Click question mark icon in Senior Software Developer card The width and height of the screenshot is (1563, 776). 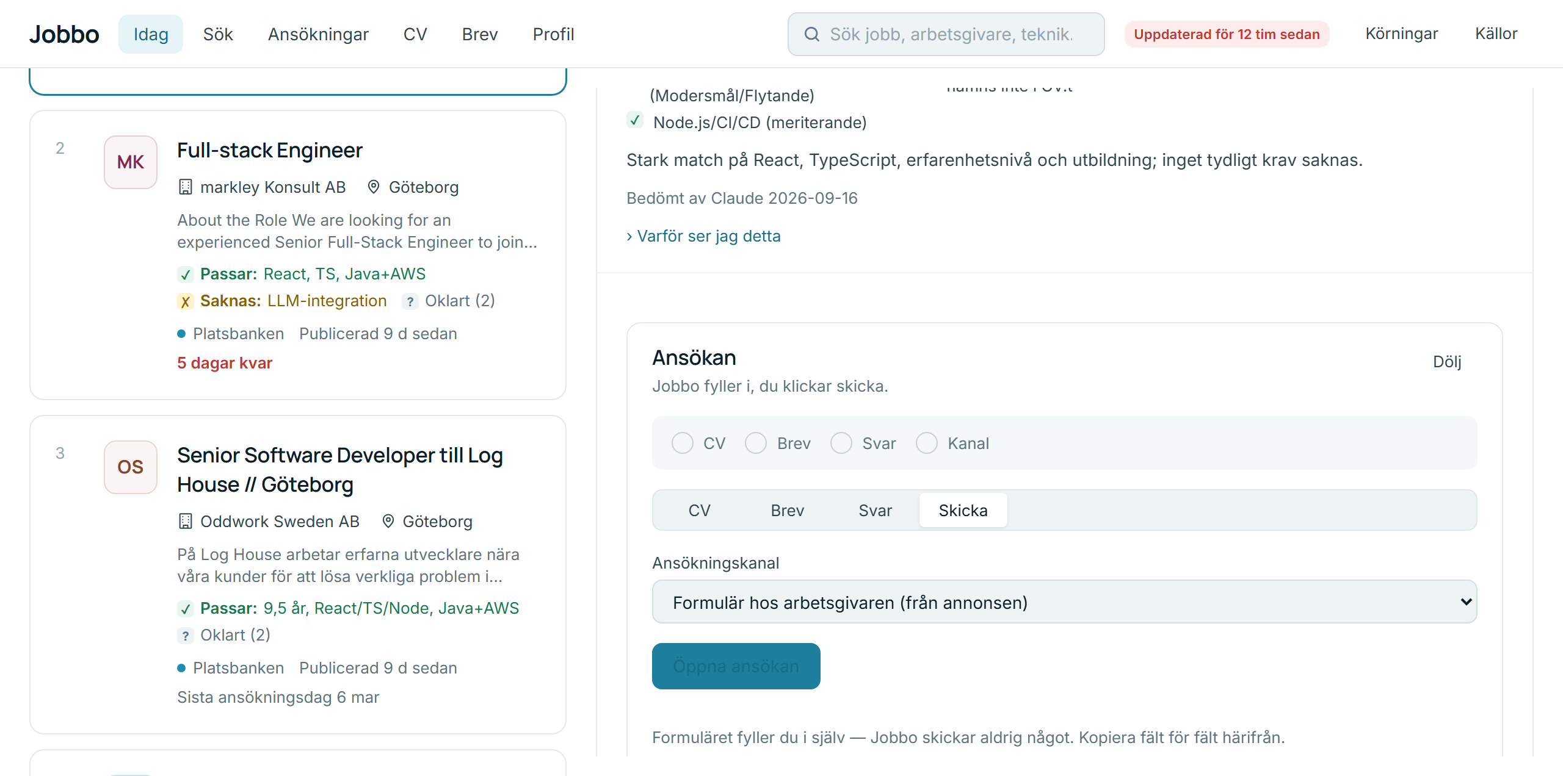186,636
